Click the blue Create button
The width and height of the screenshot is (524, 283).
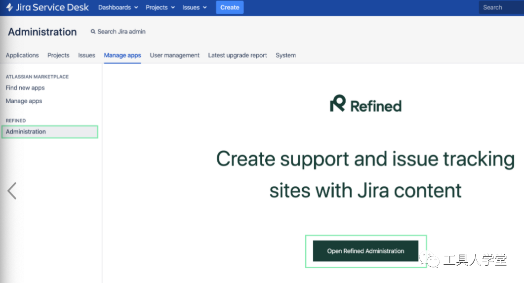[x=230, y=7]
